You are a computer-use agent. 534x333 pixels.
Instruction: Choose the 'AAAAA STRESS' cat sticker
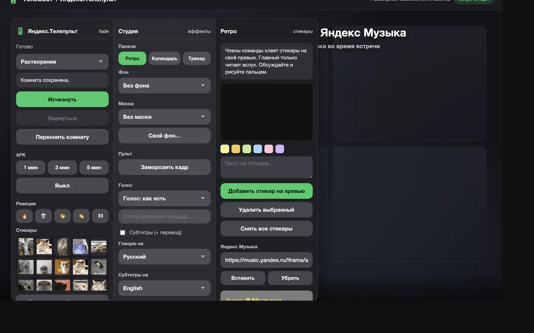coord(26,266)
